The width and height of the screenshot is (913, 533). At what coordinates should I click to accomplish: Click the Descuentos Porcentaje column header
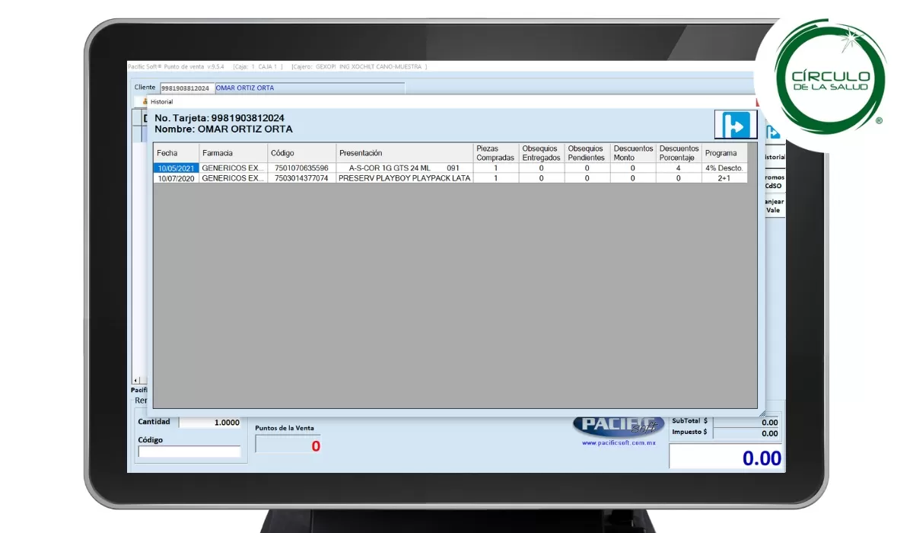679,153
